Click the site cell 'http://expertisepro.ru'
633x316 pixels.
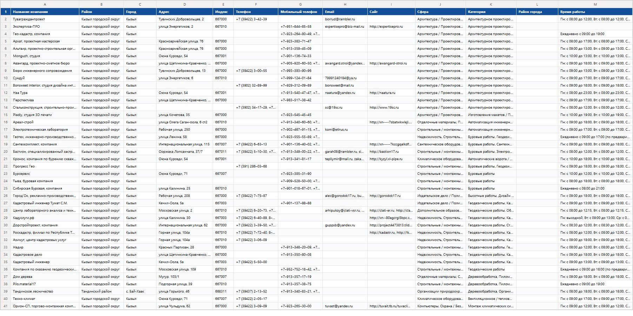[x=391, y=27]
